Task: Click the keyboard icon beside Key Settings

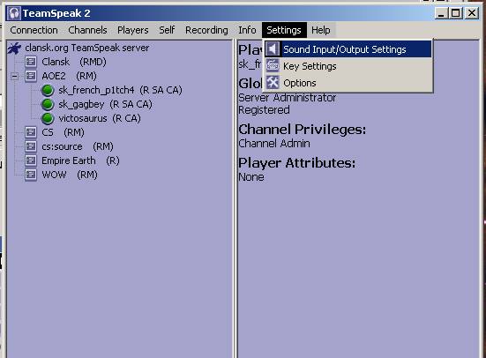Action: [273, 66]
